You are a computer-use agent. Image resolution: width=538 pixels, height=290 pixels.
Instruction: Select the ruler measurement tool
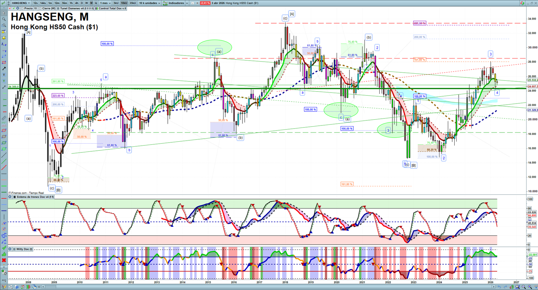coord(4,118)
